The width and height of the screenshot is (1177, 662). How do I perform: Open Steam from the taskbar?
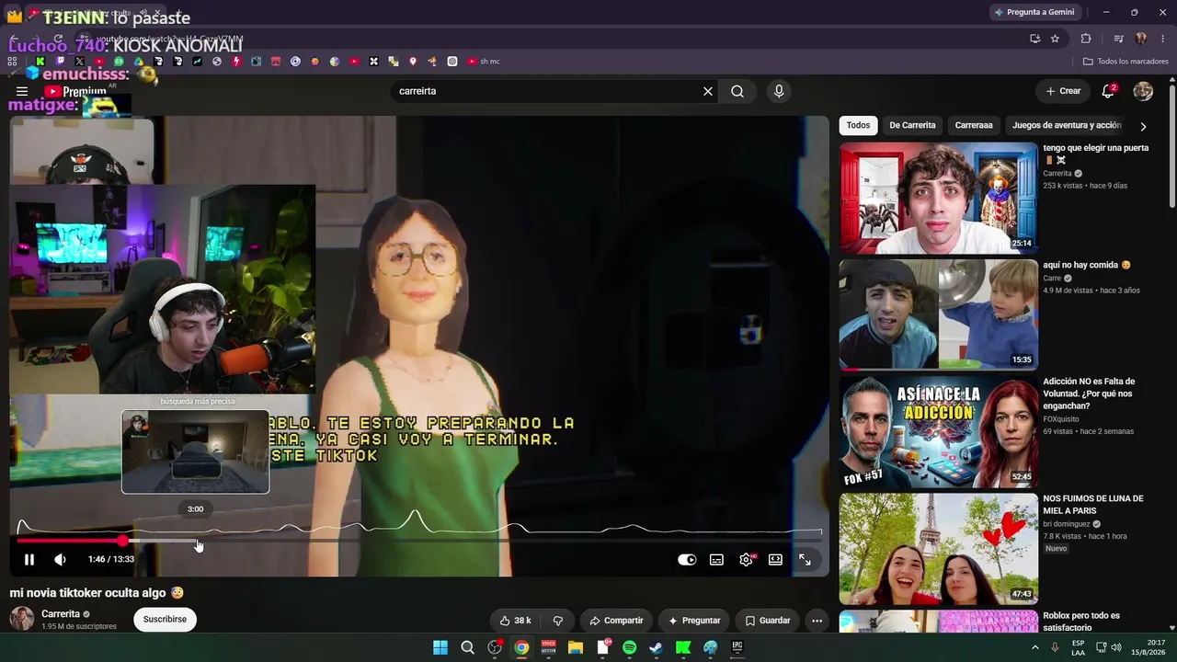[657, 647]
